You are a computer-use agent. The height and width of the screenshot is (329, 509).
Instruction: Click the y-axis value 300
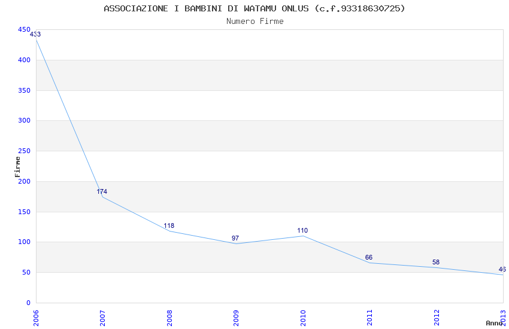click(x=24, y=120)
